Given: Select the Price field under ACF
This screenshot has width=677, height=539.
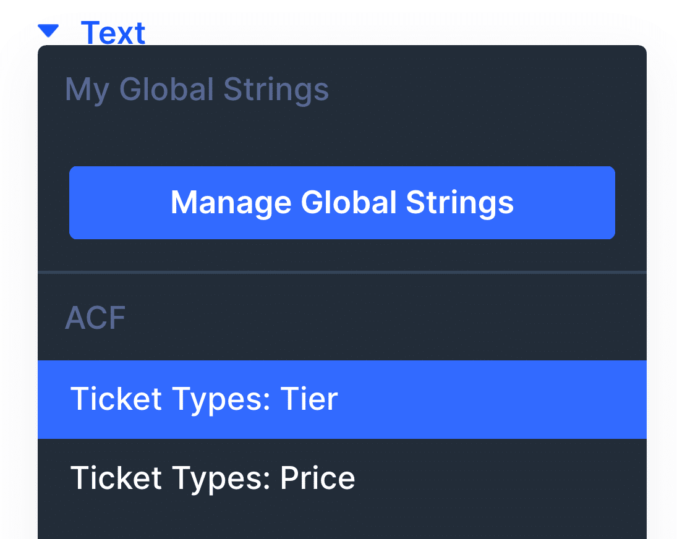Looking at the screenshot, I should tap(342, 478).
